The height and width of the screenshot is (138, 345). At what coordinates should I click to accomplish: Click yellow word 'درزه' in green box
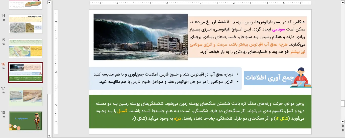(178, 118)
